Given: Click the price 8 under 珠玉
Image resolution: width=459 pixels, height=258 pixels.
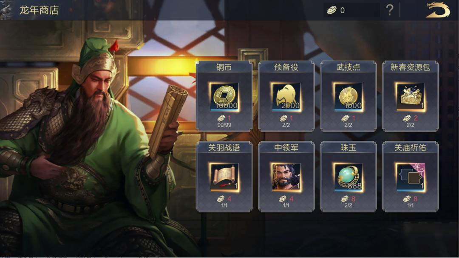Looking at the screenshot, I should point(353,199).
